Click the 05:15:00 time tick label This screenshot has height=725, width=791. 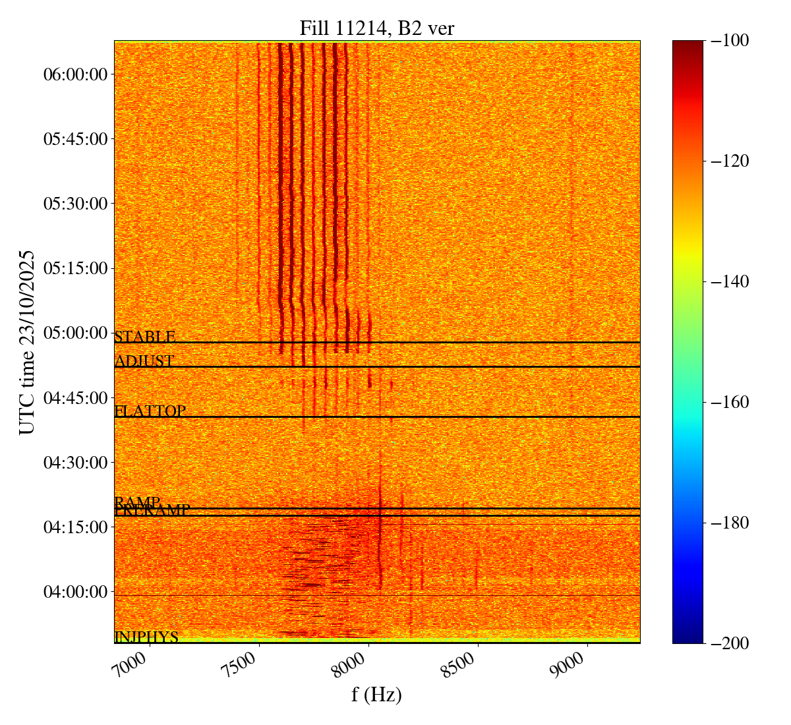(75, 268)
